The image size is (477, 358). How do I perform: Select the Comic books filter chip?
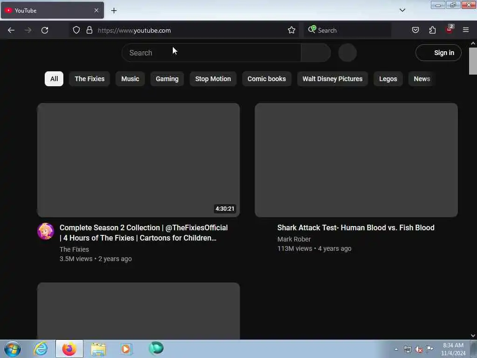(x=266, y=79)
